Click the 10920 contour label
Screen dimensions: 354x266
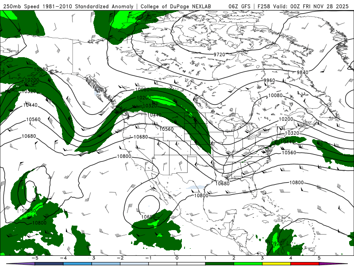pyautogui.click(x=275, y=243)
